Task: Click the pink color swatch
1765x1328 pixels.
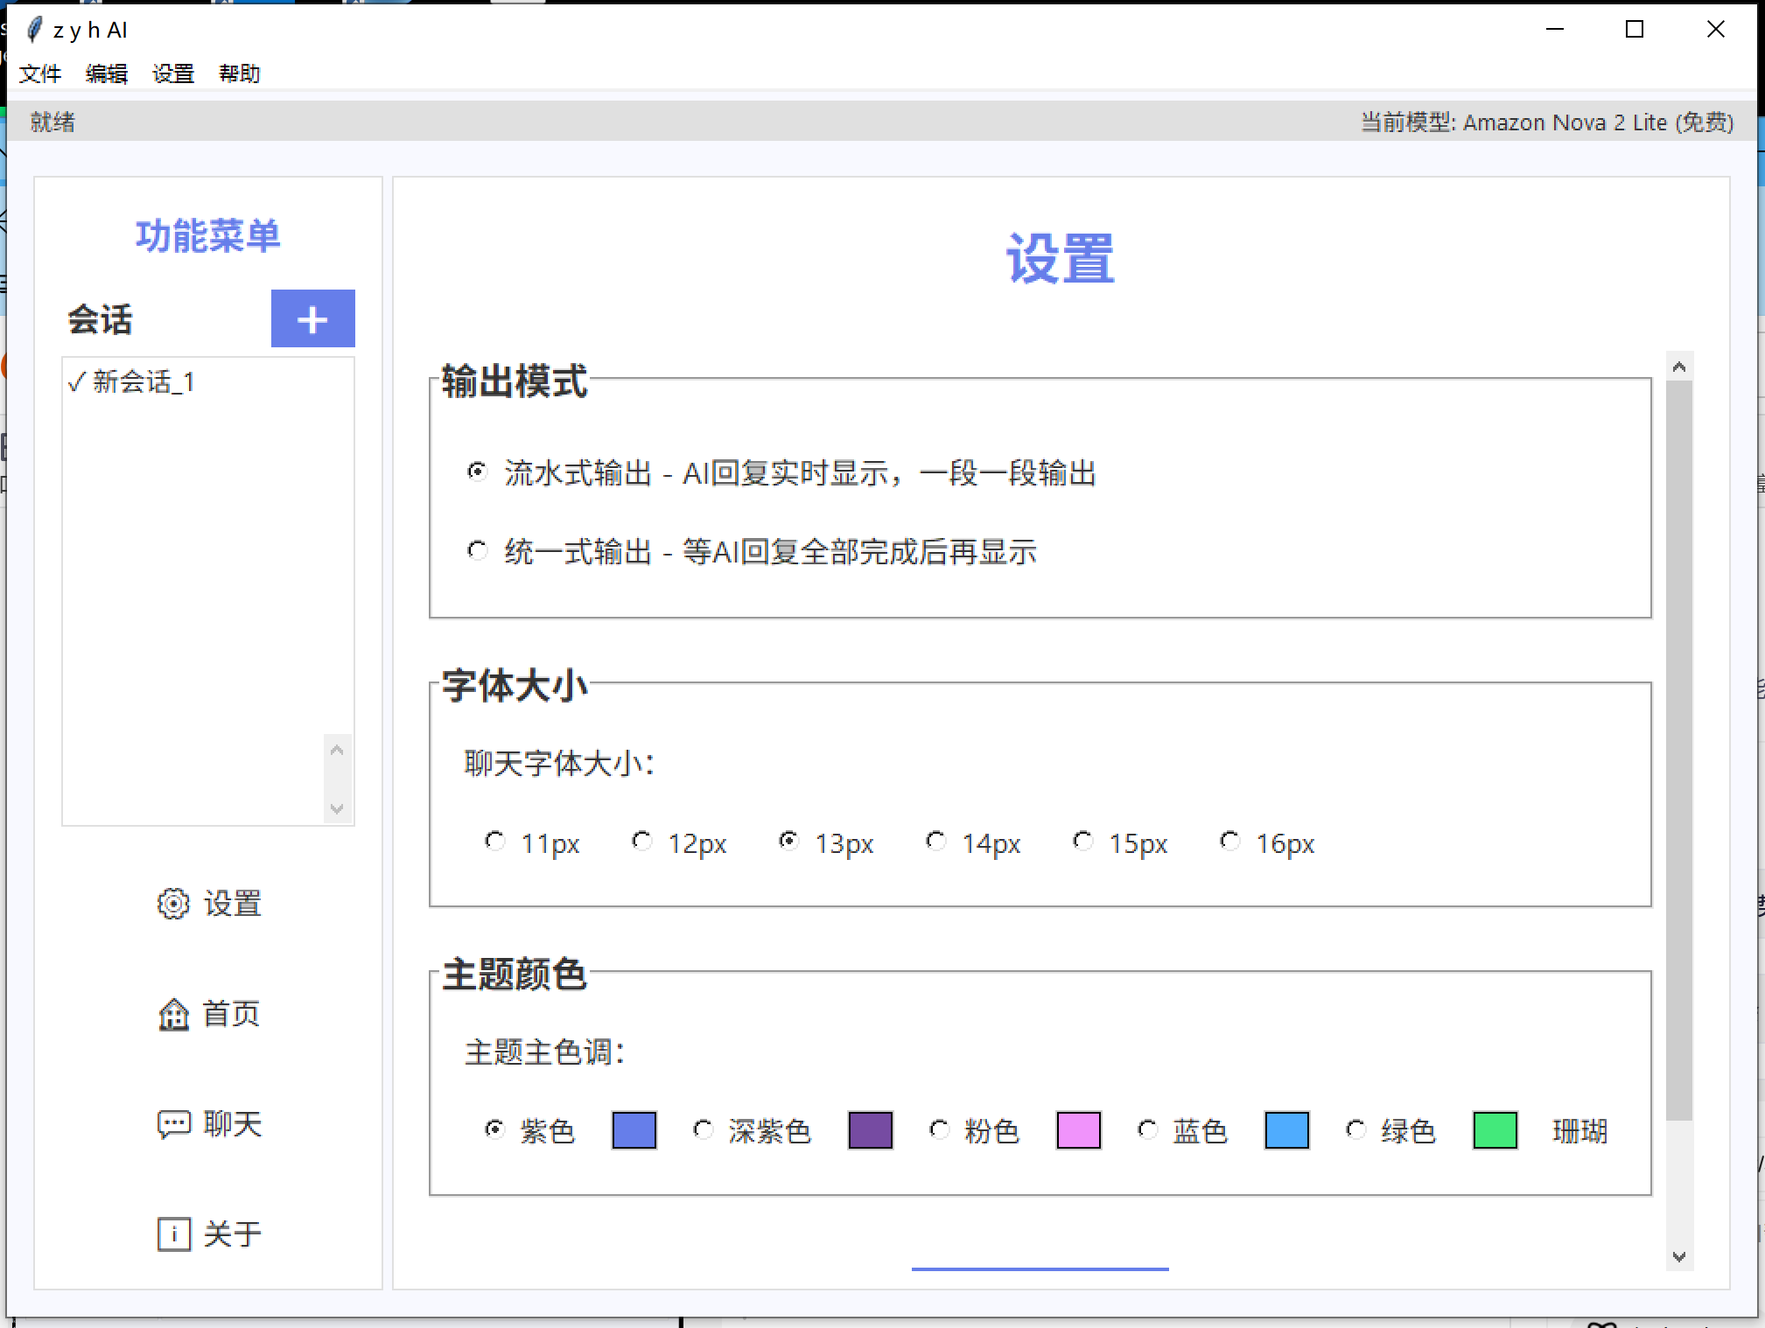Action: click(1078, 1130)
